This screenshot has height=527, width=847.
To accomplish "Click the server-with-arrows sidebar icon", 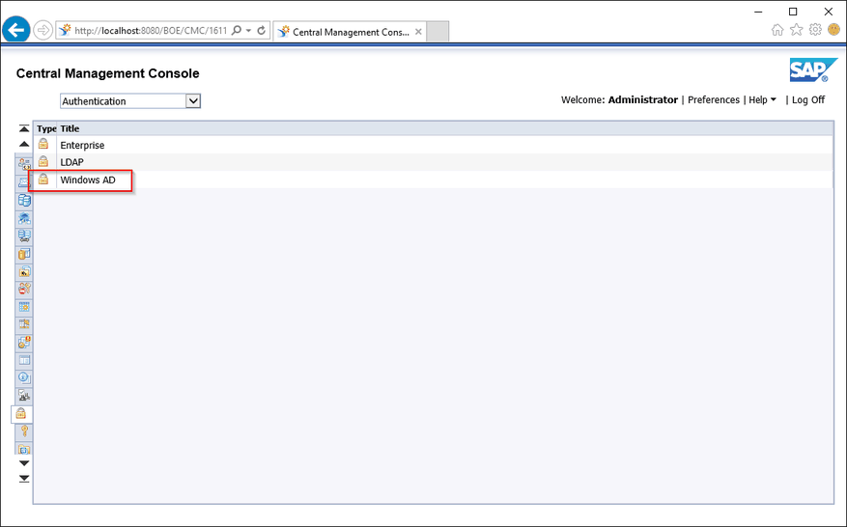I will (24, 236).
